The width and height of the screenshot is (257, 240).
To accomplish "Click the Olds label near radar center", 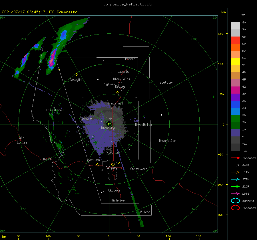I will tap(109, 119).
